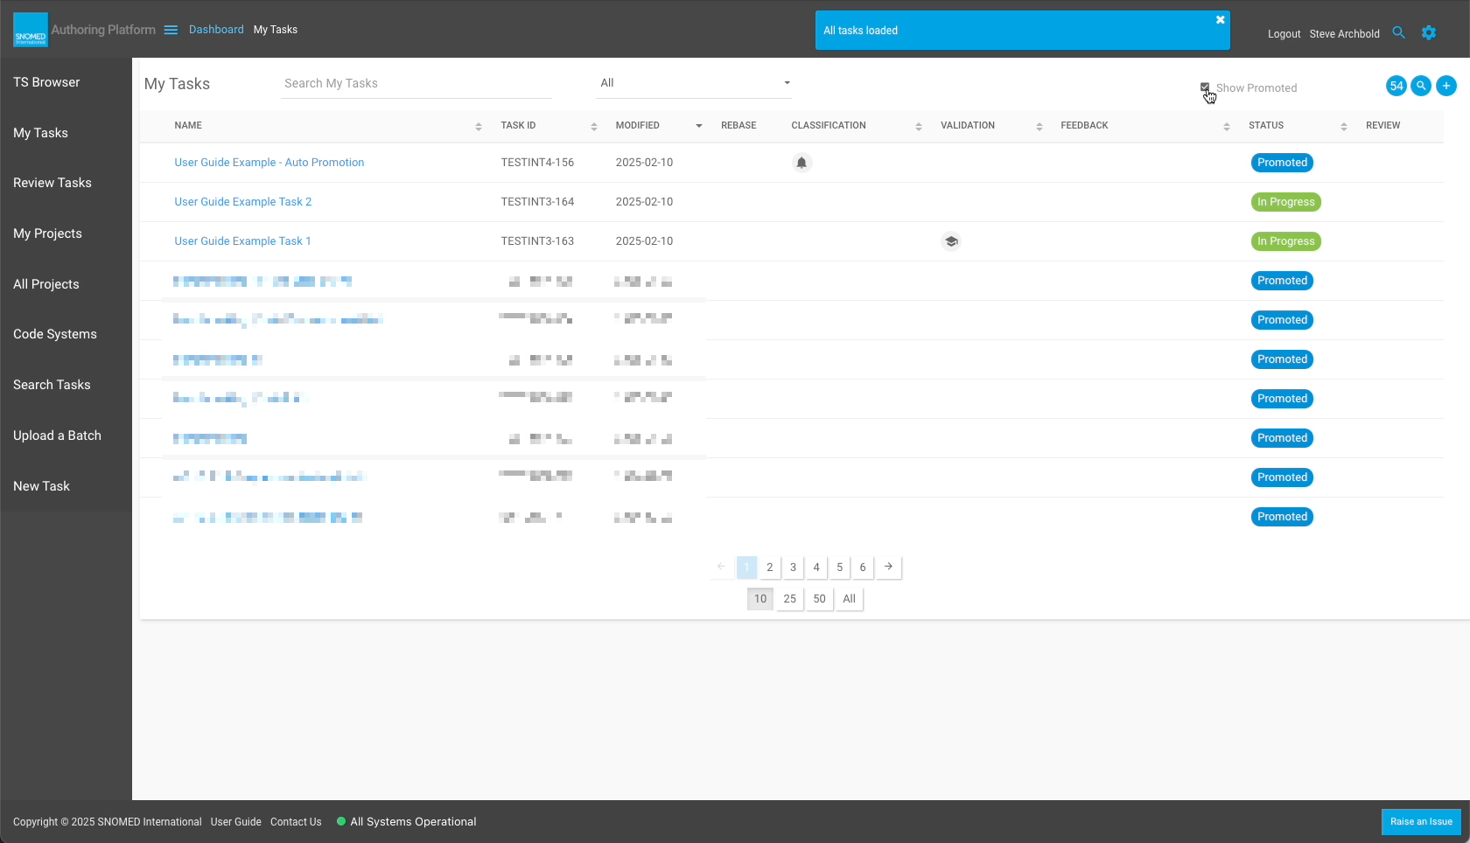Click In Progress status of TESTINT3-163

pos(1286,241)
